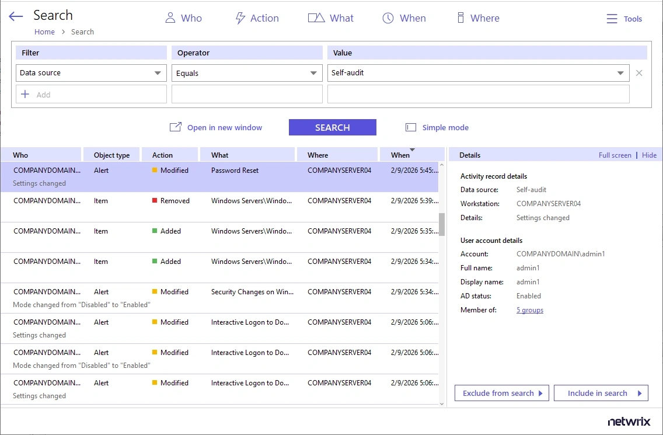Click the results list vertical scrollbar

pyautogui.click(x=442, y=224)
